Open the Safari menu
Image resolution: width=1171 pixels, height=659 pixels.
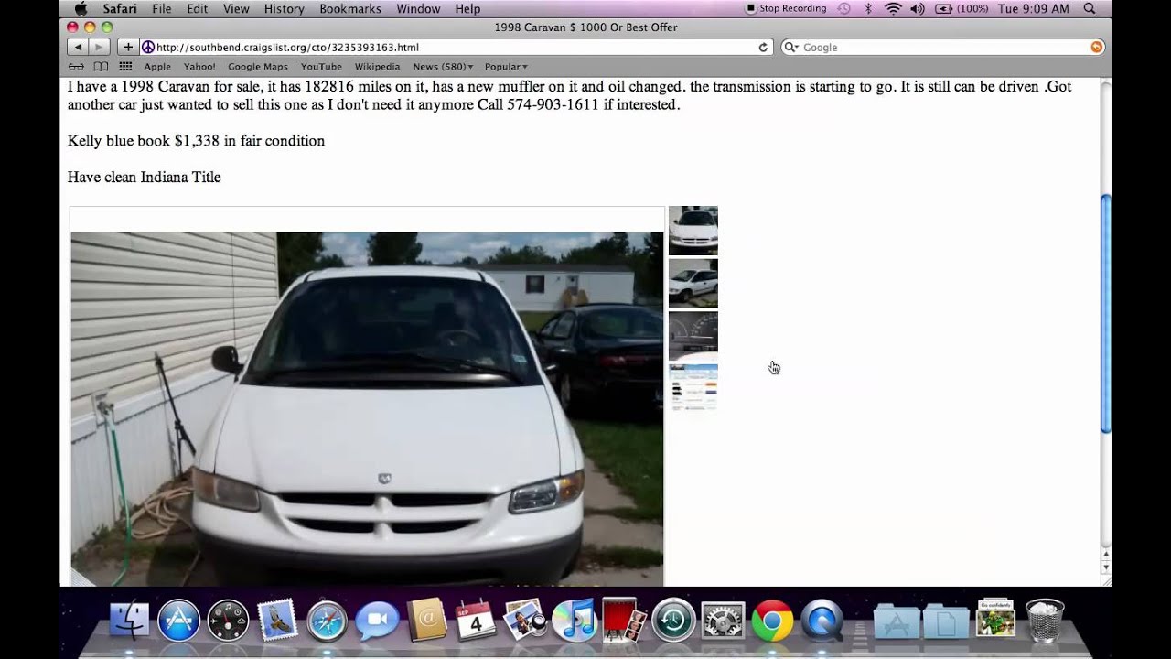[120, 8]
